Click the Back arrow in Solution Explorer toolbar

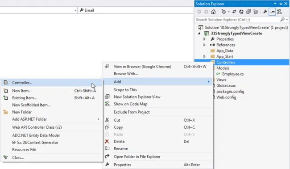pyautogui.click(x=199, y=12)
